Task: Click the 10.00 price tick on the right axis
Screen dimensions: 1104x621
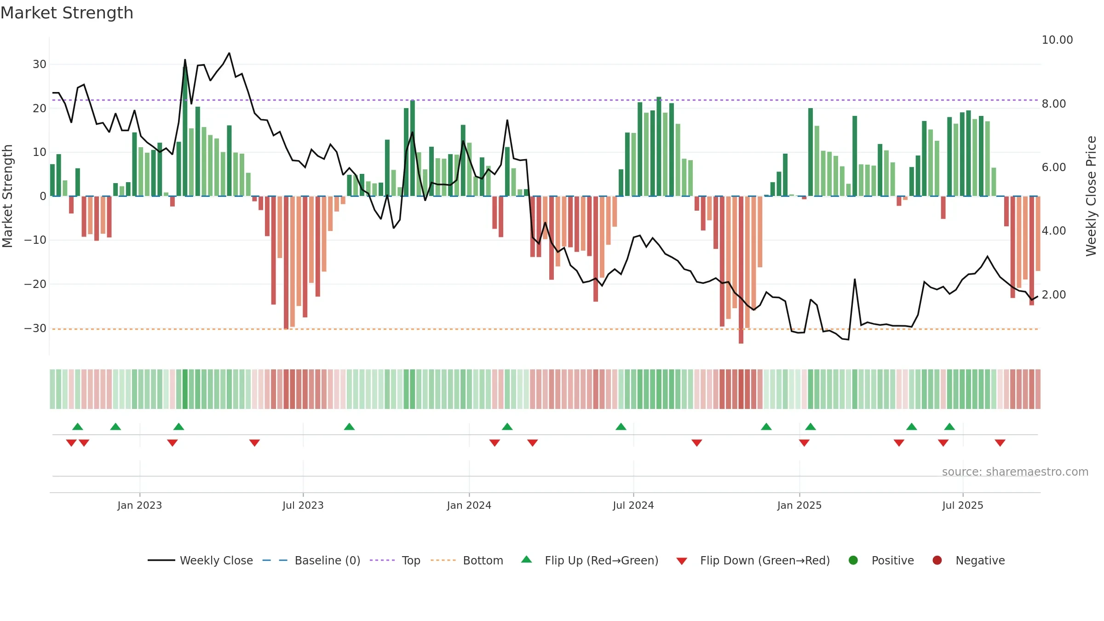Action: 1057,40
